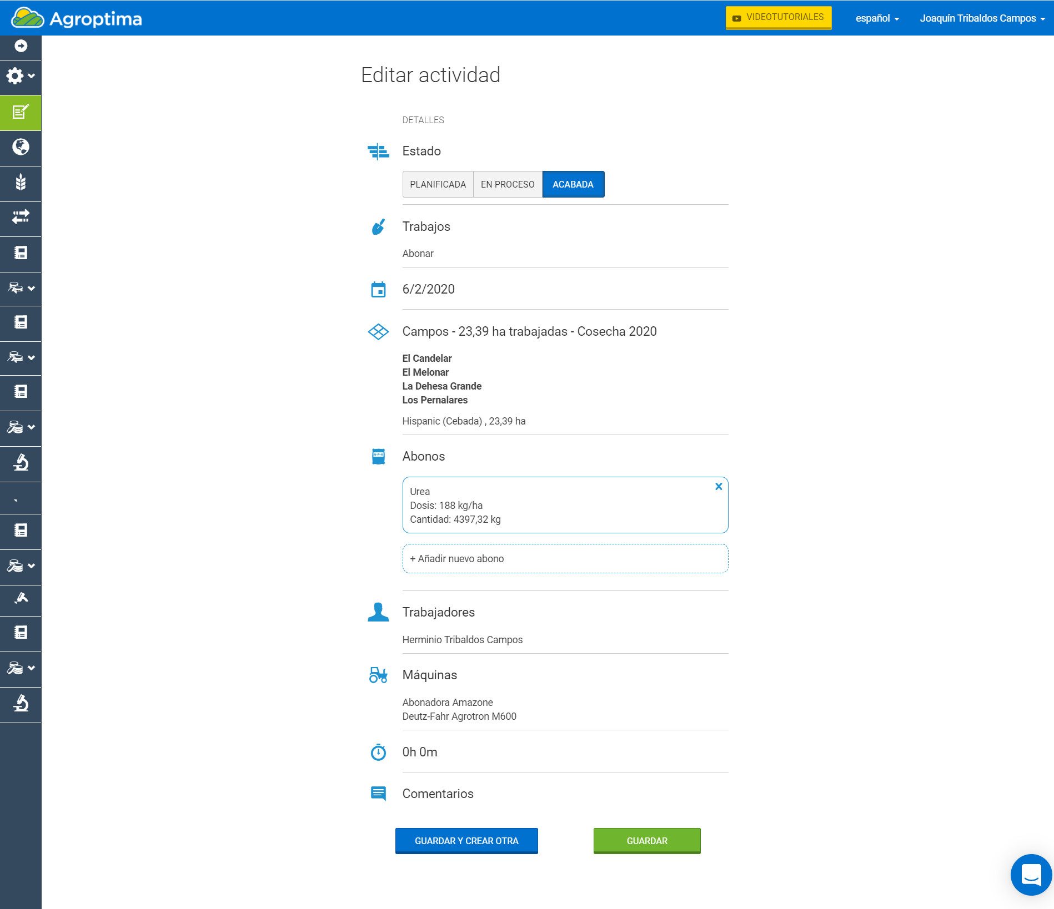
Task: Select the Acabada status
Action: (573, 184)
